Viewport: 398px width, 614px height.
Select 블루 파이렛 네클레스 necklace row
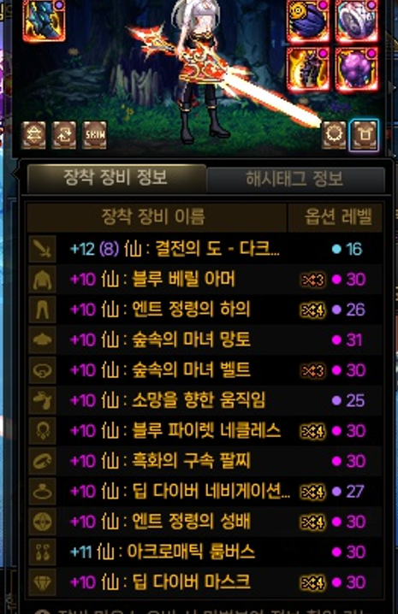[x=205, y=431]
